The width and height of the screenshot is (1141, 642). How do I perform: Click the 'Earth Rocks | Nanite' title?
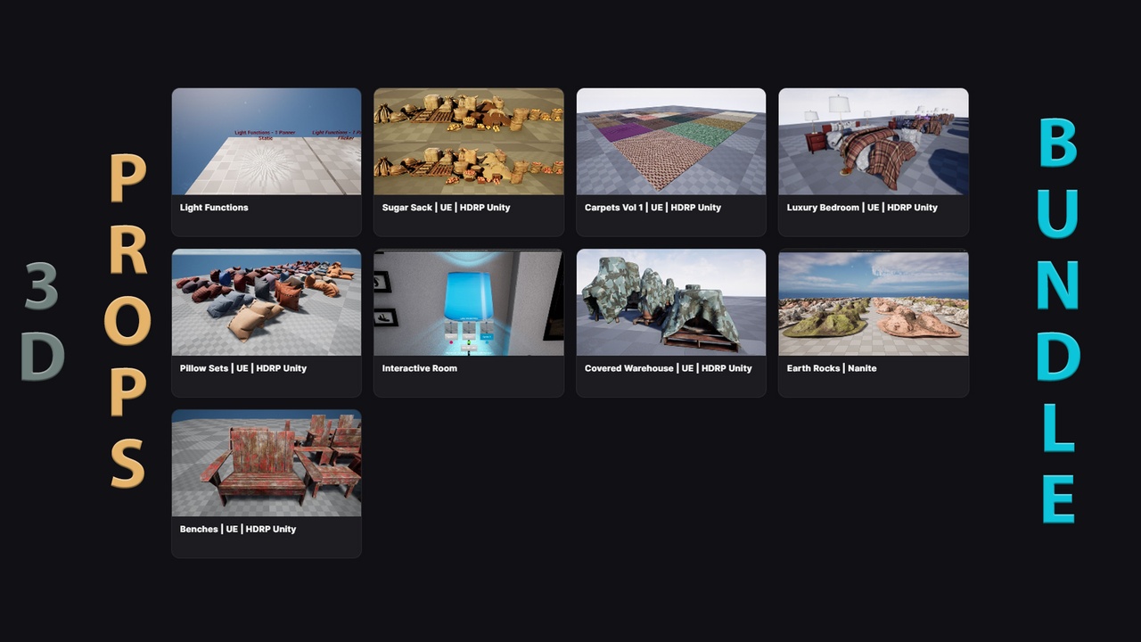(832, 368)
